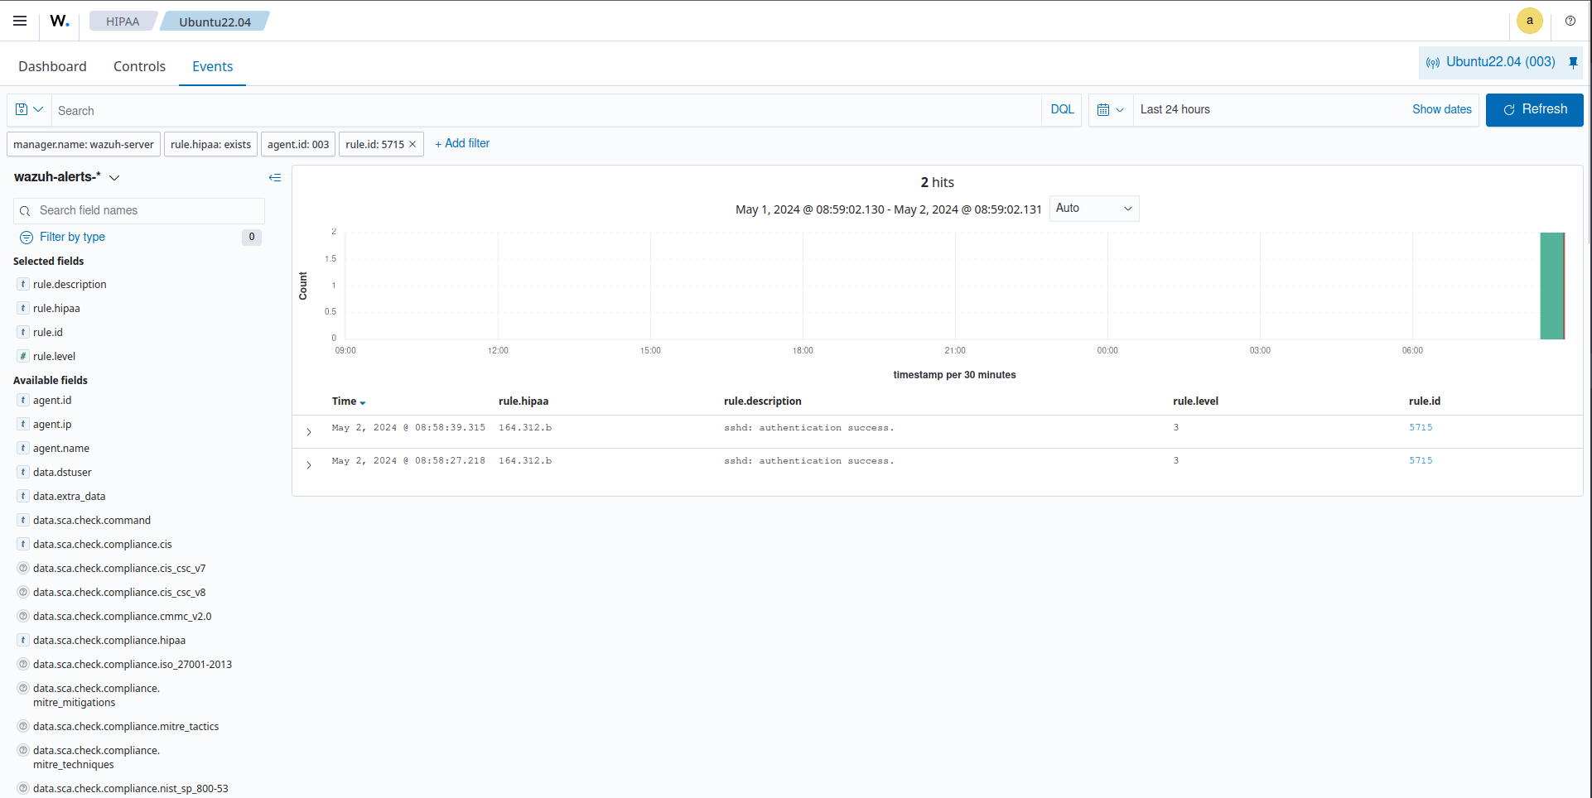This screenshot has width=1592, height=798.
Task: Collapse the field sidebar arrow icon
Action: (x=275, y=177)
